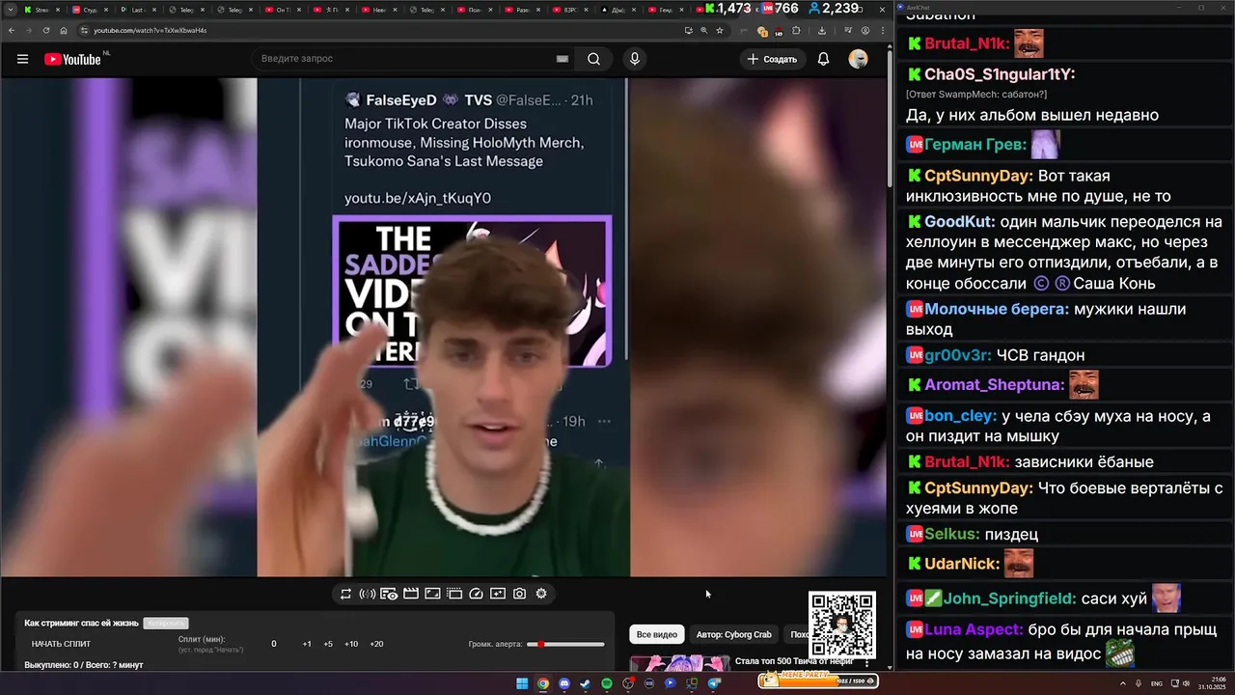Click Aromat_Sheptuna username in chat
The width and height of the screenshot is (1235, 695).
point(995,384)
